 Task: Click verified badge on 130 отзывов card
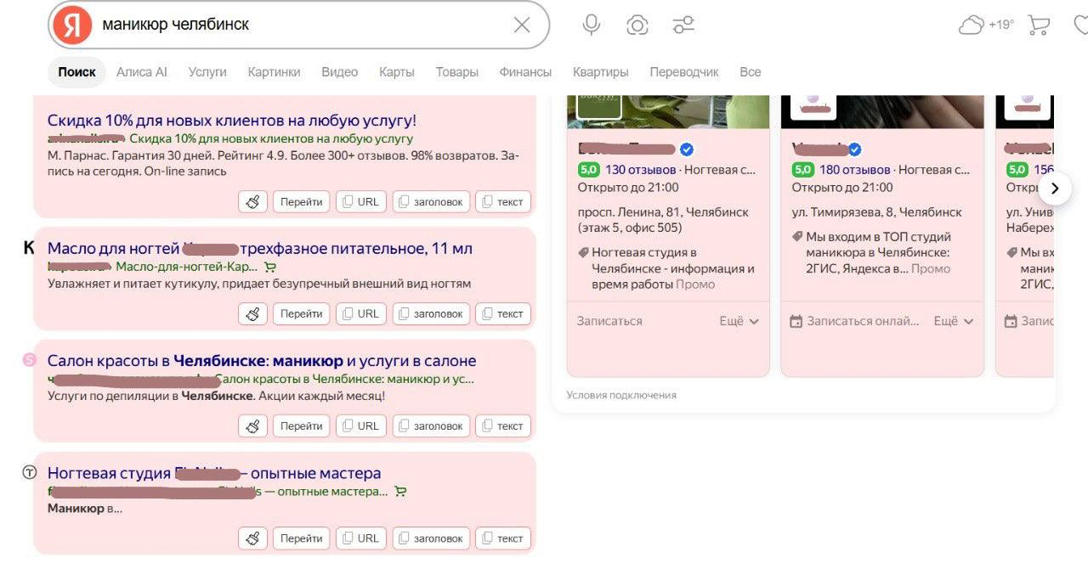coord(687,149)
